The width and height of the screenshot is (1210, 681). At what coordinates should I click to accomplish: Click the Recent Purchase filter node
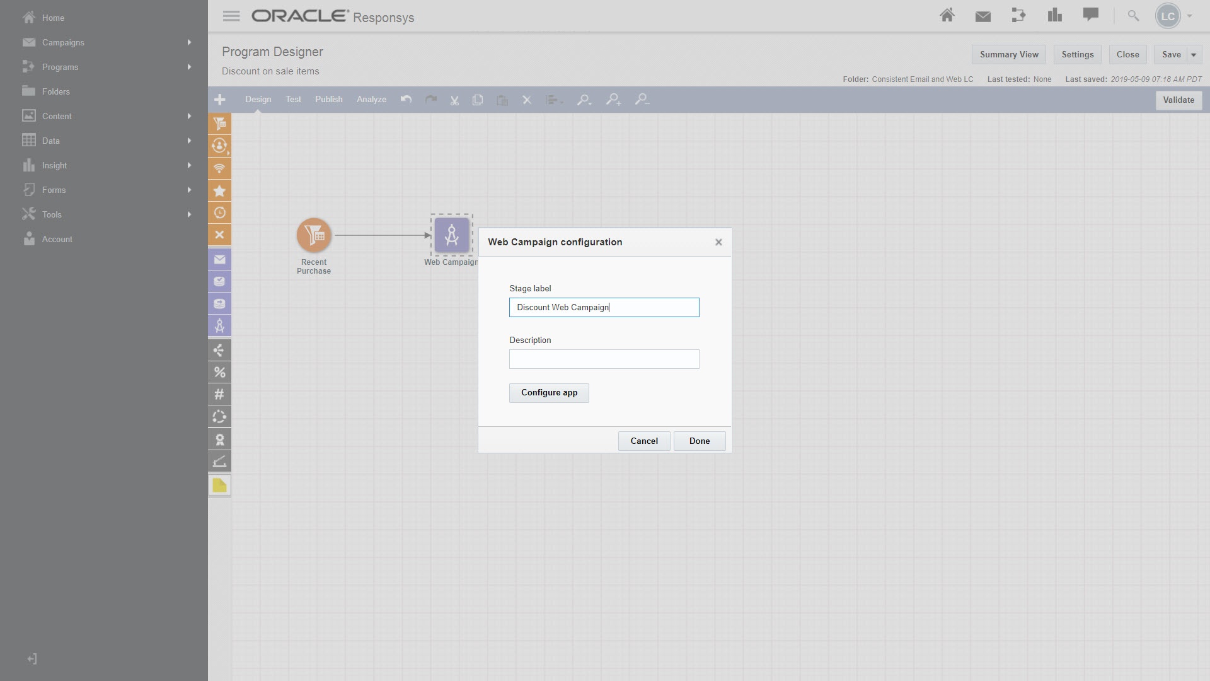(x=314, y=235)
